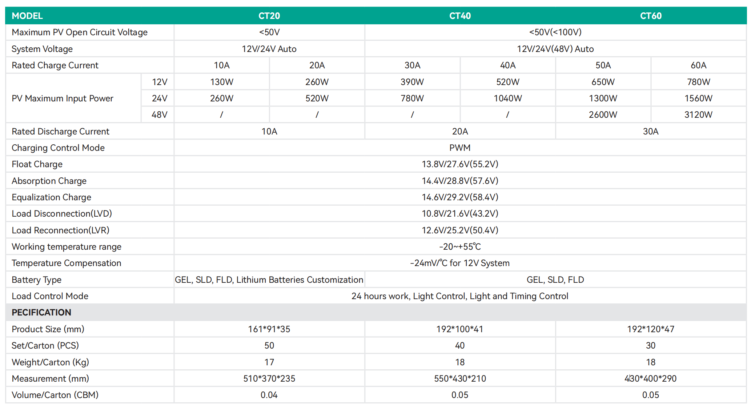Click the CT60 column header
The width and height of the screenshot is (751, 410).
pyautogui.click(x=651, y=16)
